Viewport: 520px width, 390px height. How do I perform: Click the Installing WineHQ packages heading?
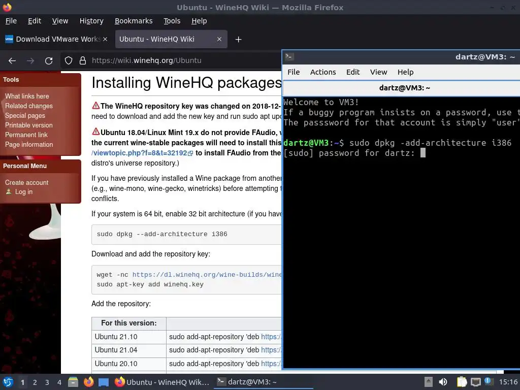click(x=186, y=83)
